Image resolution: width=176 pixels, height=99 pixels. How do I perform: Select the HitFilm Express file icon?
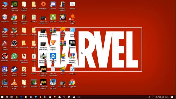[24, 71]
